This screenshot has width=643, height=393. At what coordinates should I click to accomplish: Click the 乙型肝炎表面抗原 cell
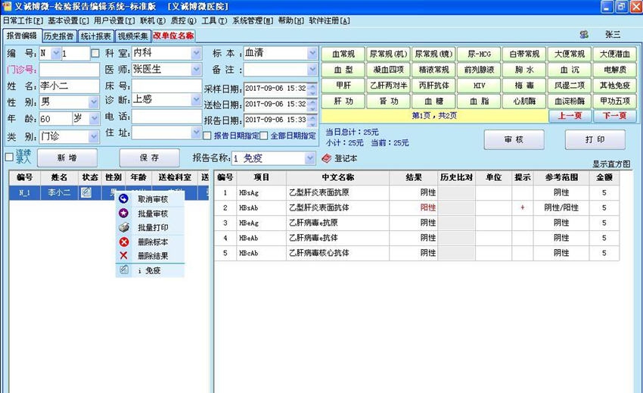337,192
